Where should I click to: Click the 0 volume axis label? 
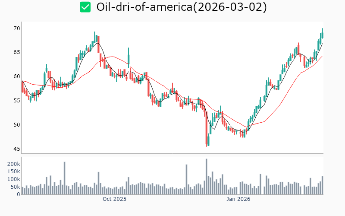coord(19,194)
